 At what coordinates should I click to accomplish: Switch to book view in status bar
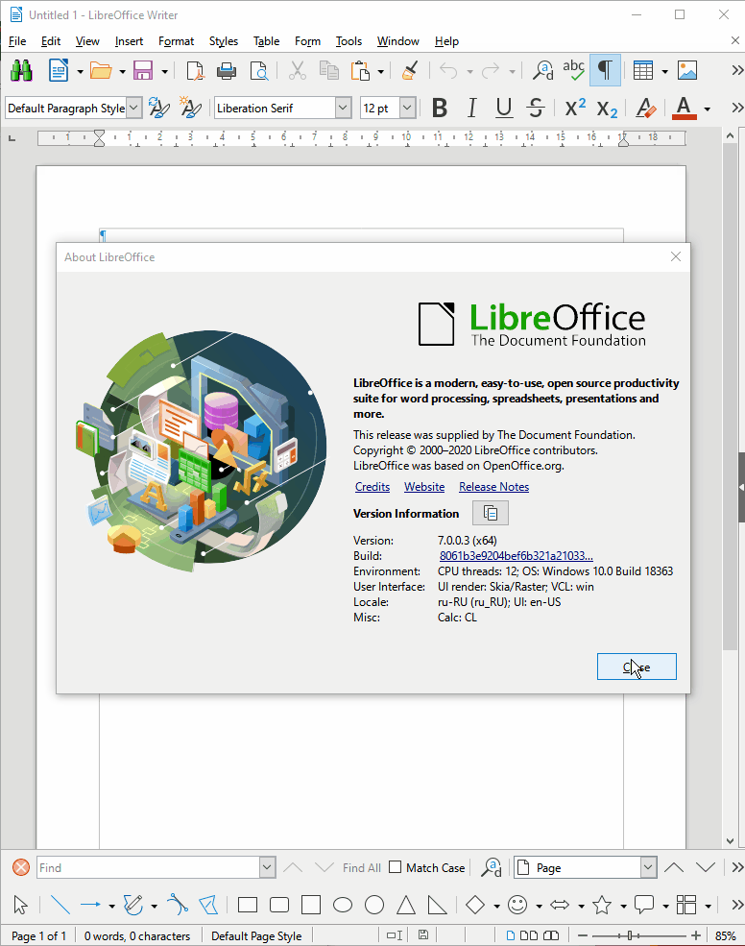(x=551, y=935)
